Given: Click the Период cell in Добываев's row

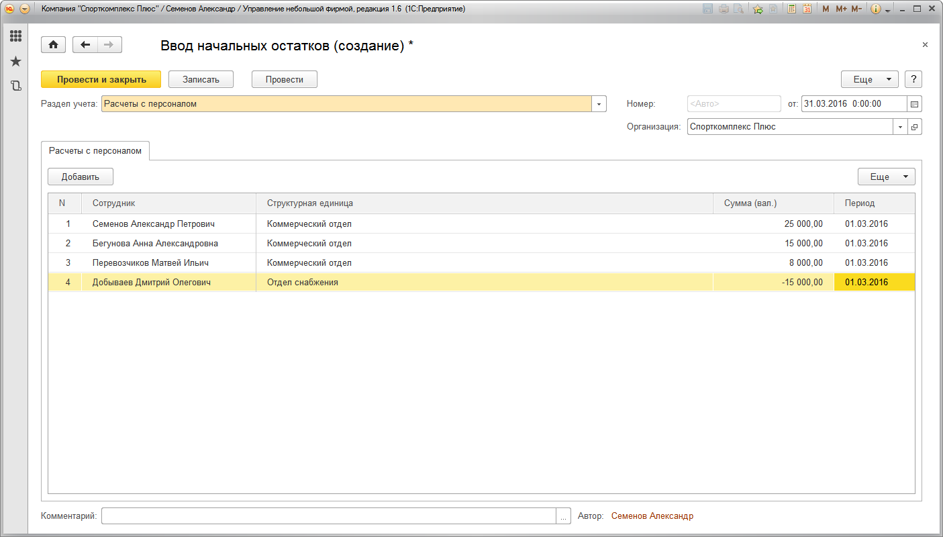Looking at the screenshot, I should [875, 282].
